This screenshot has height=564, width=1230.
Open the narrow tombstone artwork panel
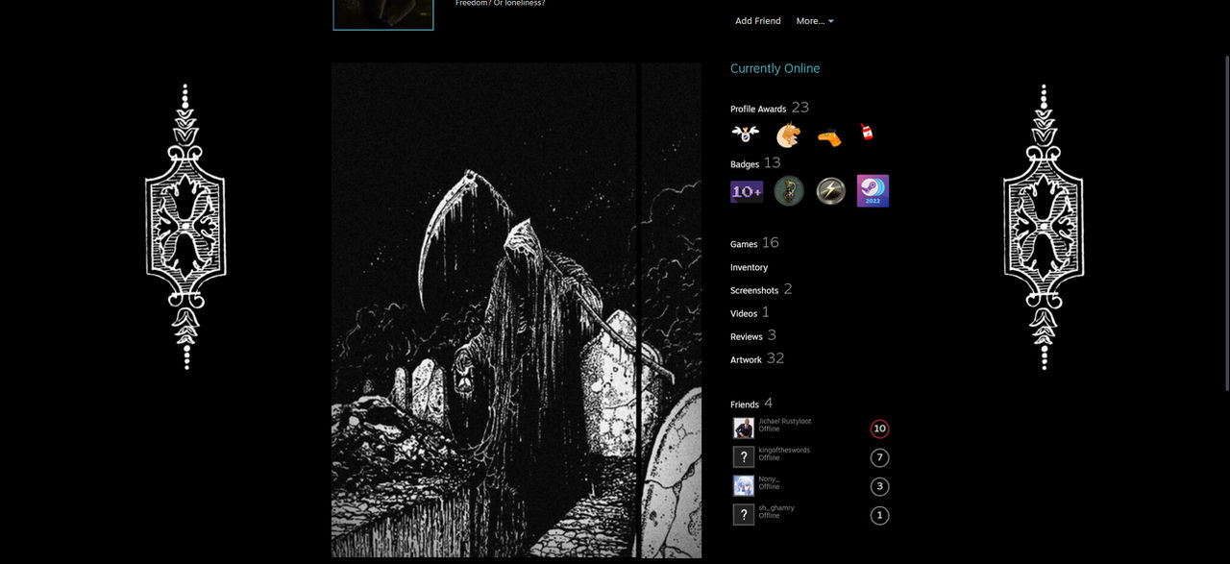pyautogui.click(x=672, y=310)
